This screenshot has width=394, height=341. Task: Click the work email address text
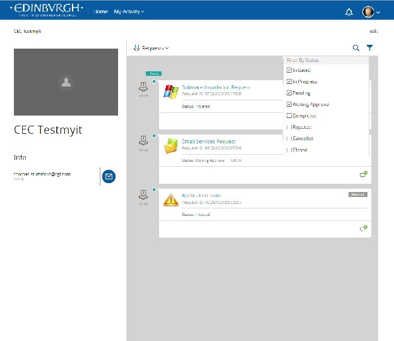[42, 174]
